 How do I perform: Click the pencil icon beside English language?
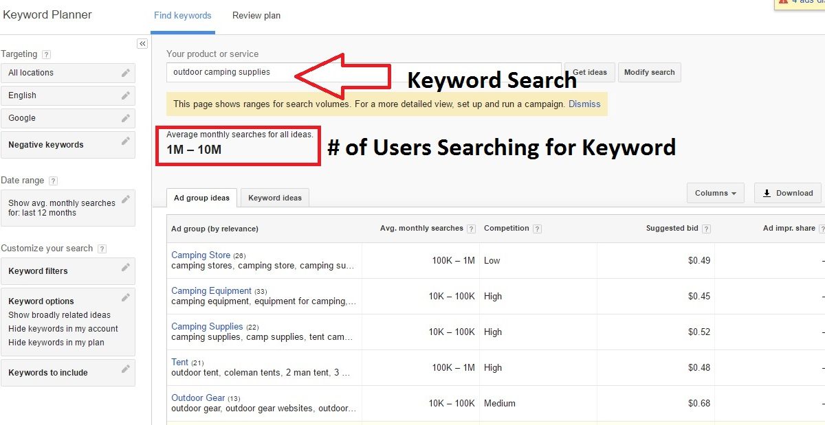[125, 95]
